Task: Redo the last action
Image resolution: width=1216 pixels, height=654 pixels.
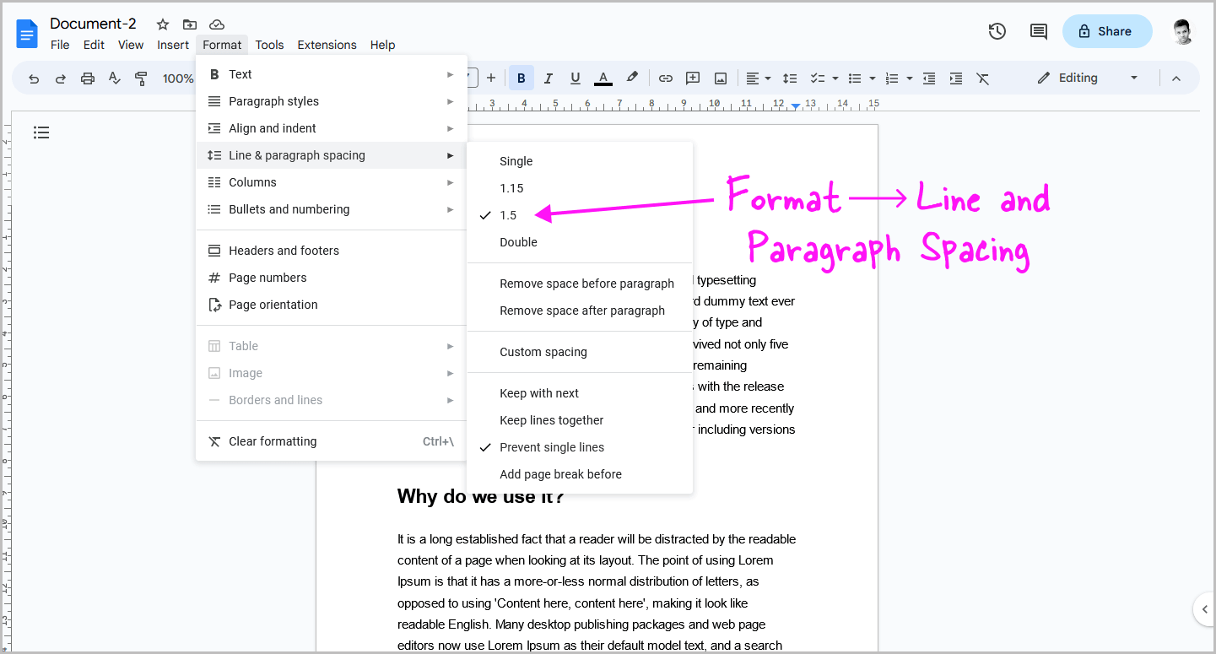Action: pyautogui.click(x=59, y=78)
